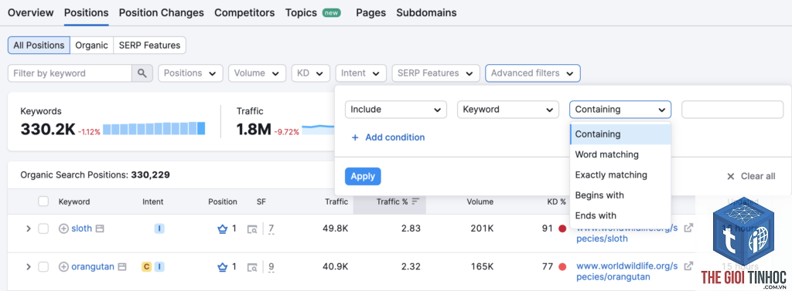
Task: Open external link icon for sloth URL
Action: pyautogui.click(x=688, y=228)
